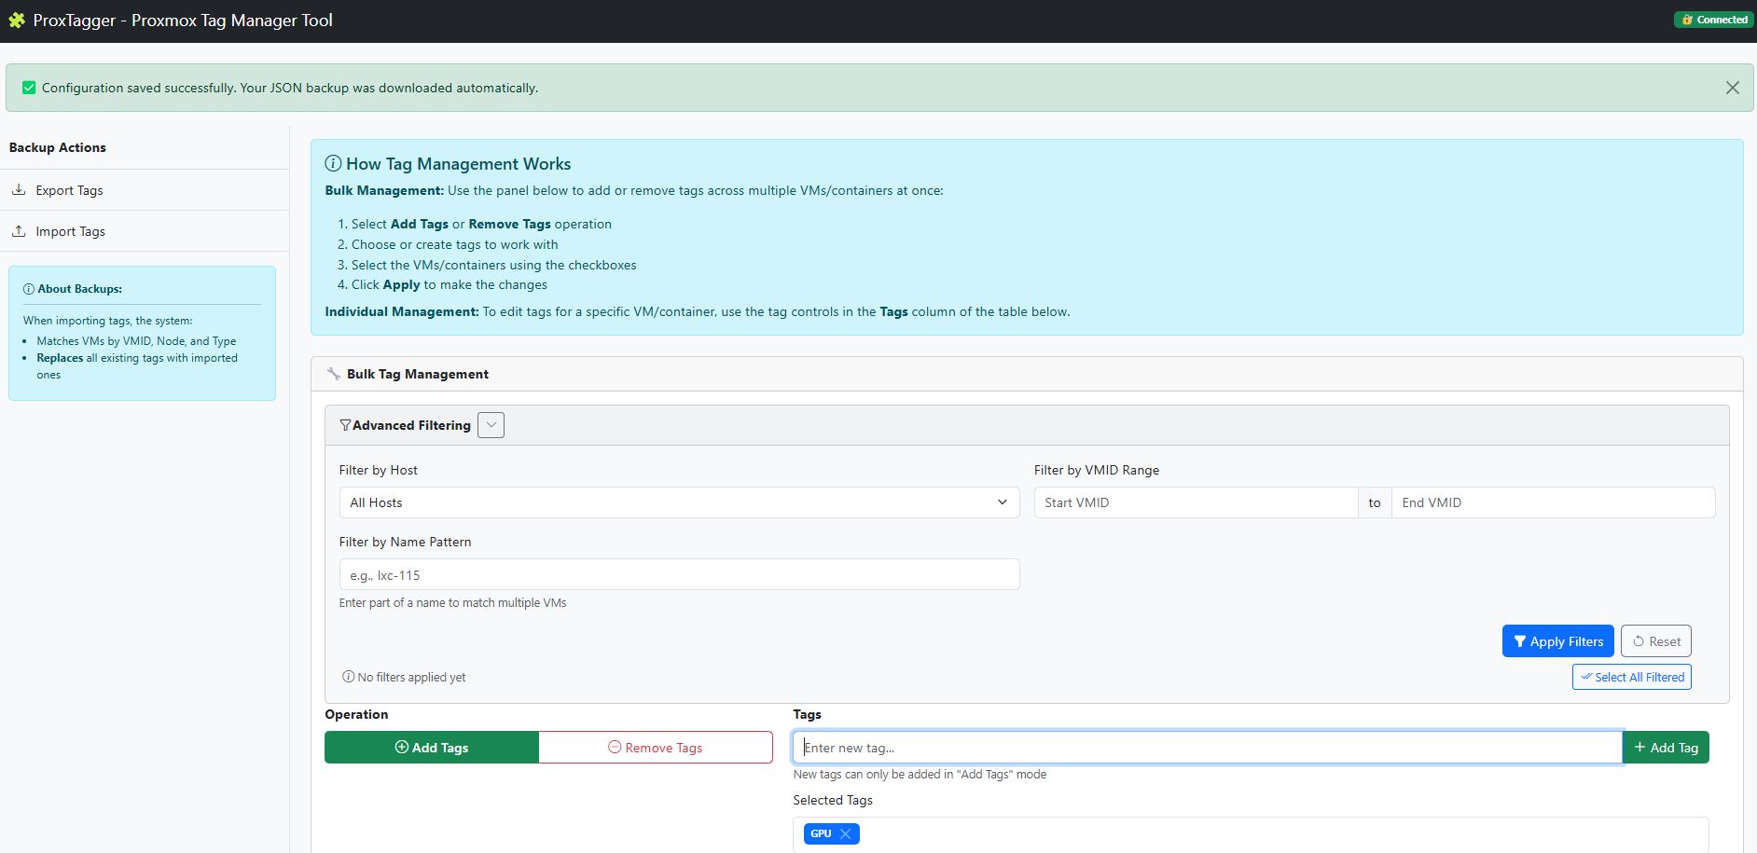This screenshot has width=1757, height=853.
Task: Click the Export Tags download icon
Action: coord(20,189)
